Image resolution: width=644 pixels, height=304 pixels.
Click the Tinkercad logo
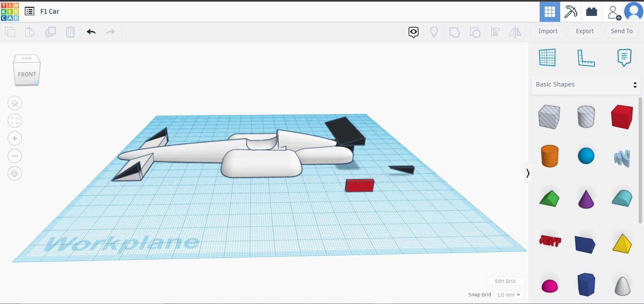[x=10, y=11]
